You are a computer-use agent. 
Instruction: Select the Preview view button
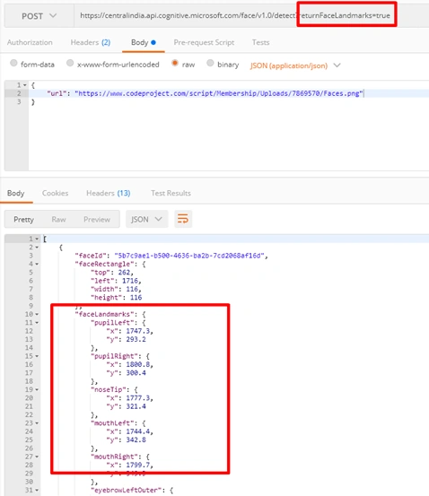click(97, 219)
